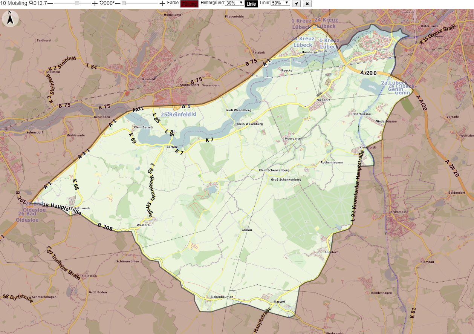The image size is (474, 334).
Task: Open the Linie percentage dropdown
Action: click(280, 3)
